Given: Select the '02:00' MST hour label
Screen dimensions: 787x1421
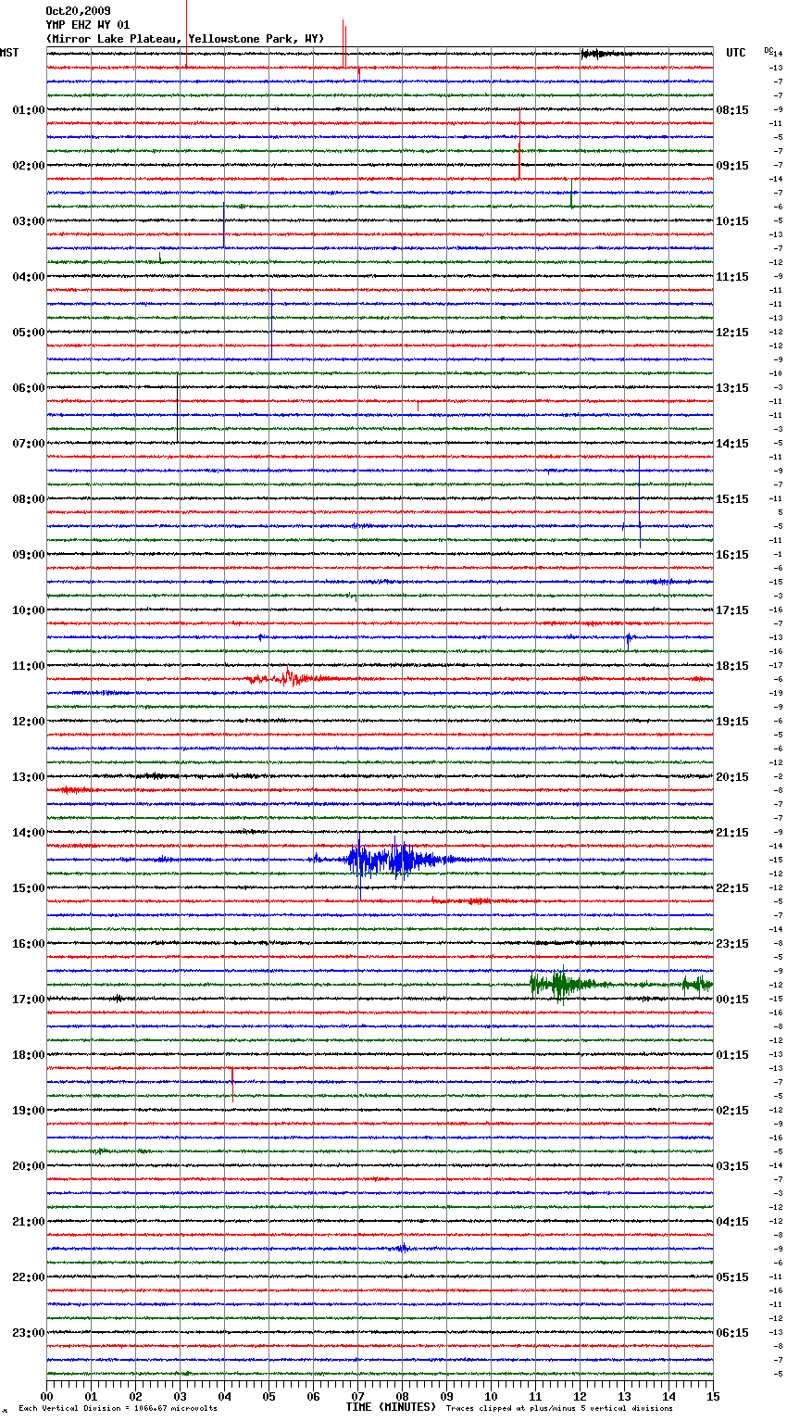Looking at the screenshot, I should point(29,166).
